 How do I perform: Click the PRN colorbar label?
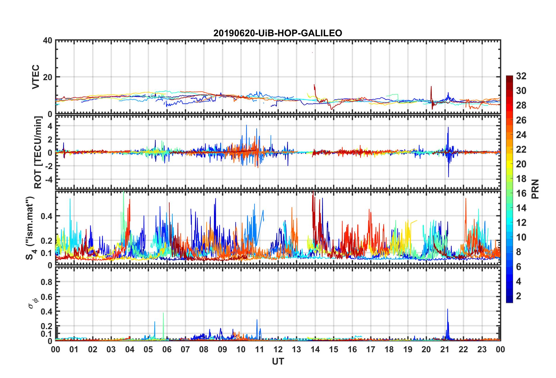pos(535,189)
